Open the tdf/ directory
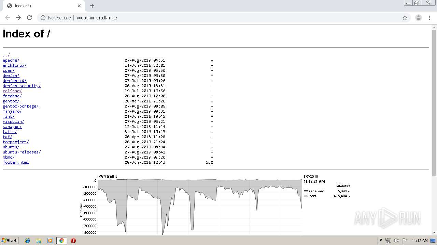This screenshot has height=245, width=437. [8, 137]
